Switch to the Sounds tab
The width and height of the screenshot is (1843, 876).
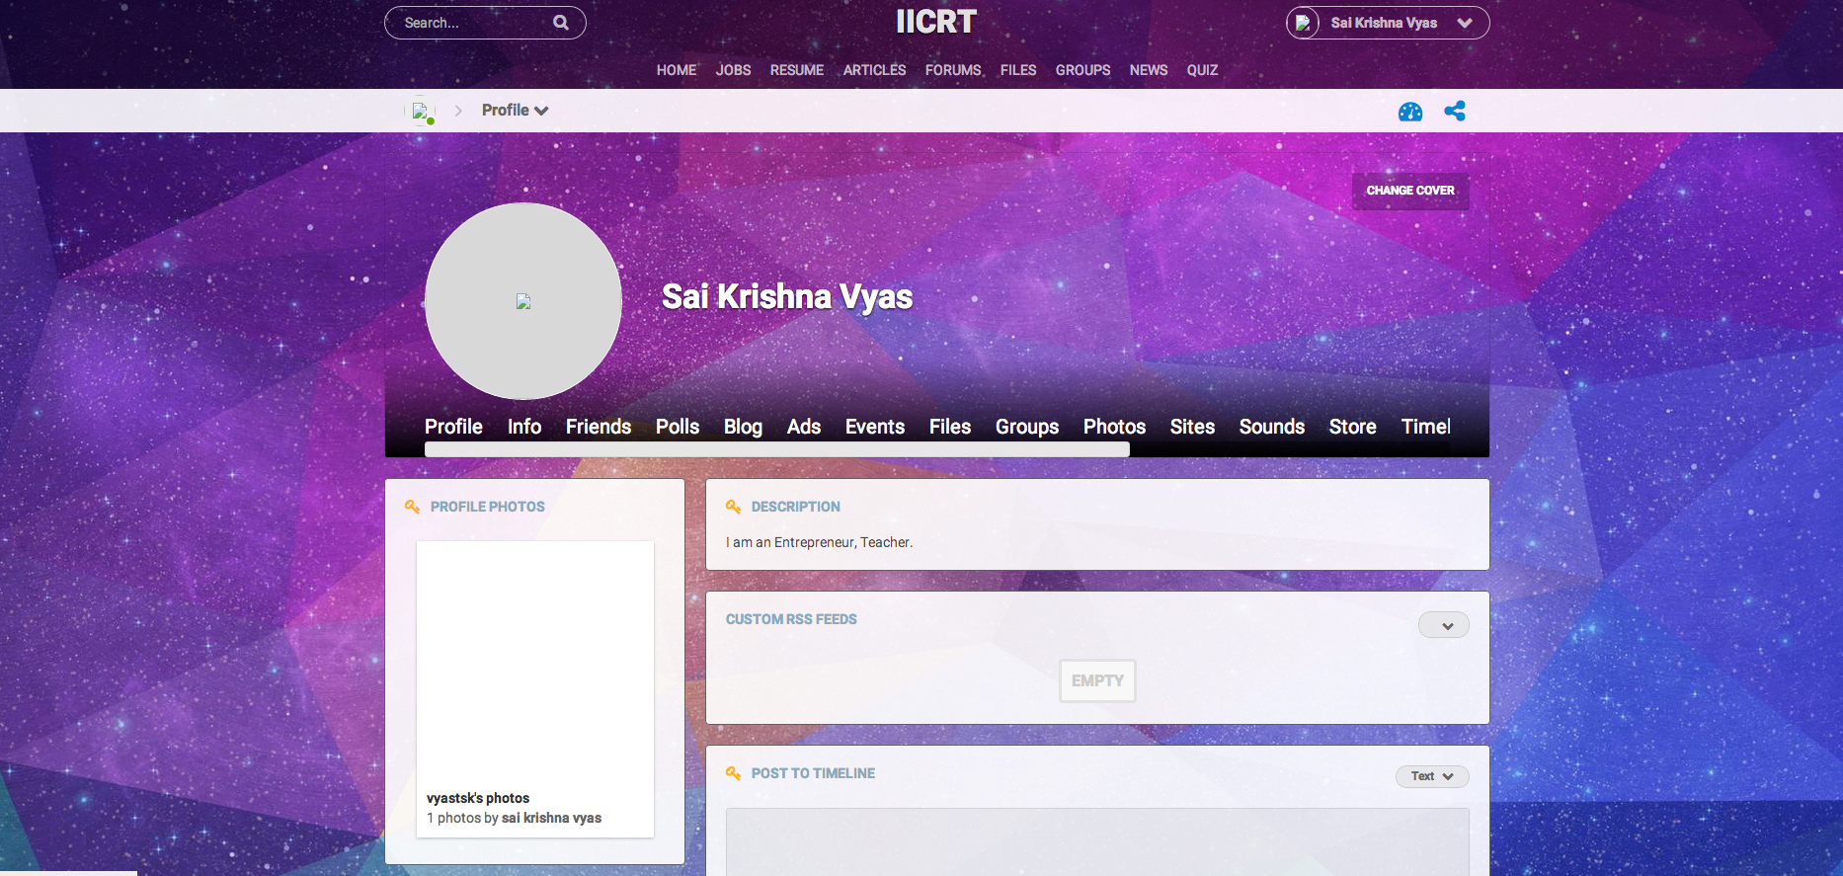pyautogui.click(x=1272, y=427)
